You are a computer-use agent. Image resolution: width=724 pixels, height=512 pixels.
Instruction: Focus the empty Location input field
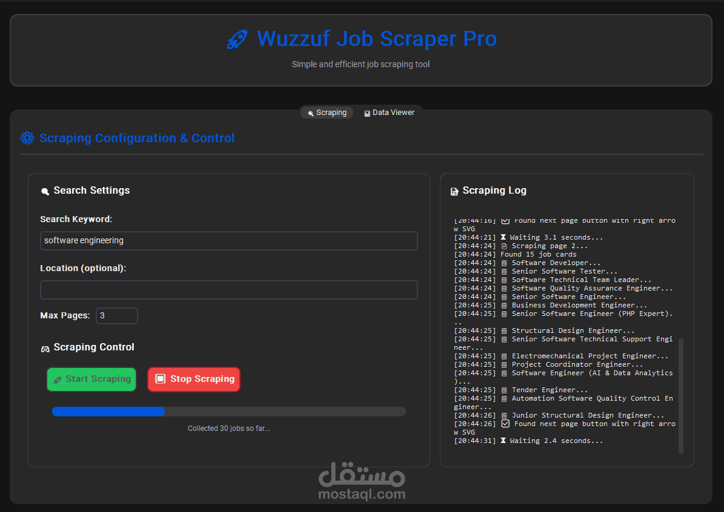(229, 290)
